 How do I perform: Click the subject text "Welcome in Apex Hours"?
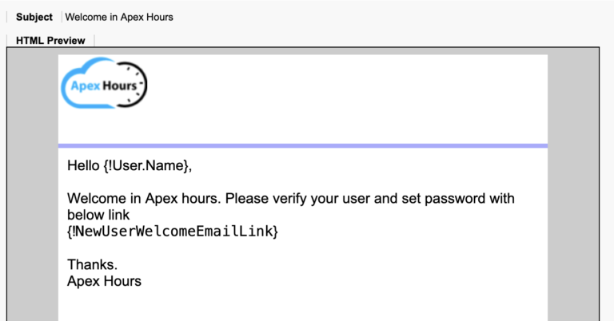(119, 17)
